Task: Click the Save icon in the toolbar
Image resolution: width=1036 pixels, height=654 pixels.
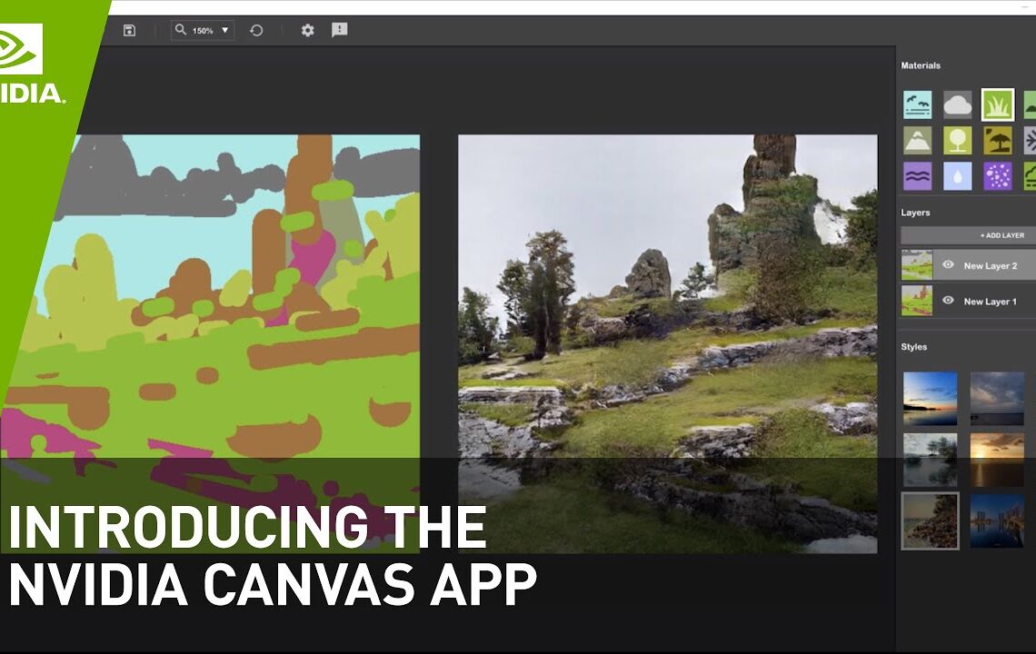Action: [x=129, y=30]
